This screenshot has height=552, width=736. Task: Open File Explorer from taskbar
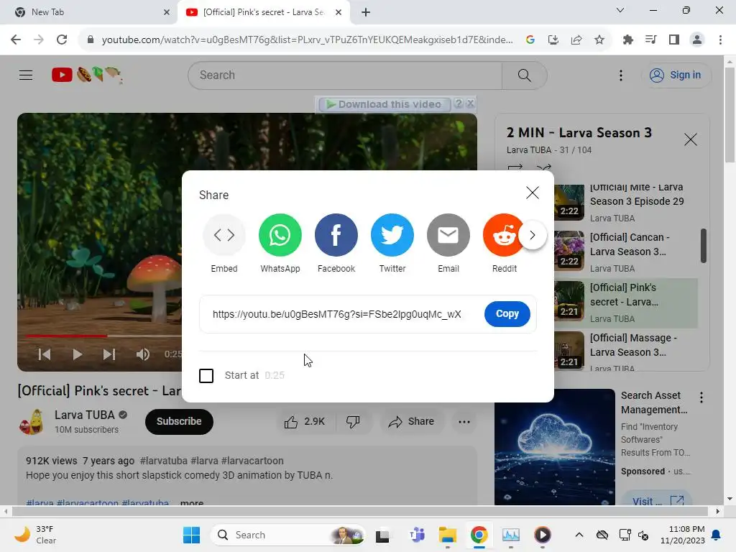(x=447, y=535)
